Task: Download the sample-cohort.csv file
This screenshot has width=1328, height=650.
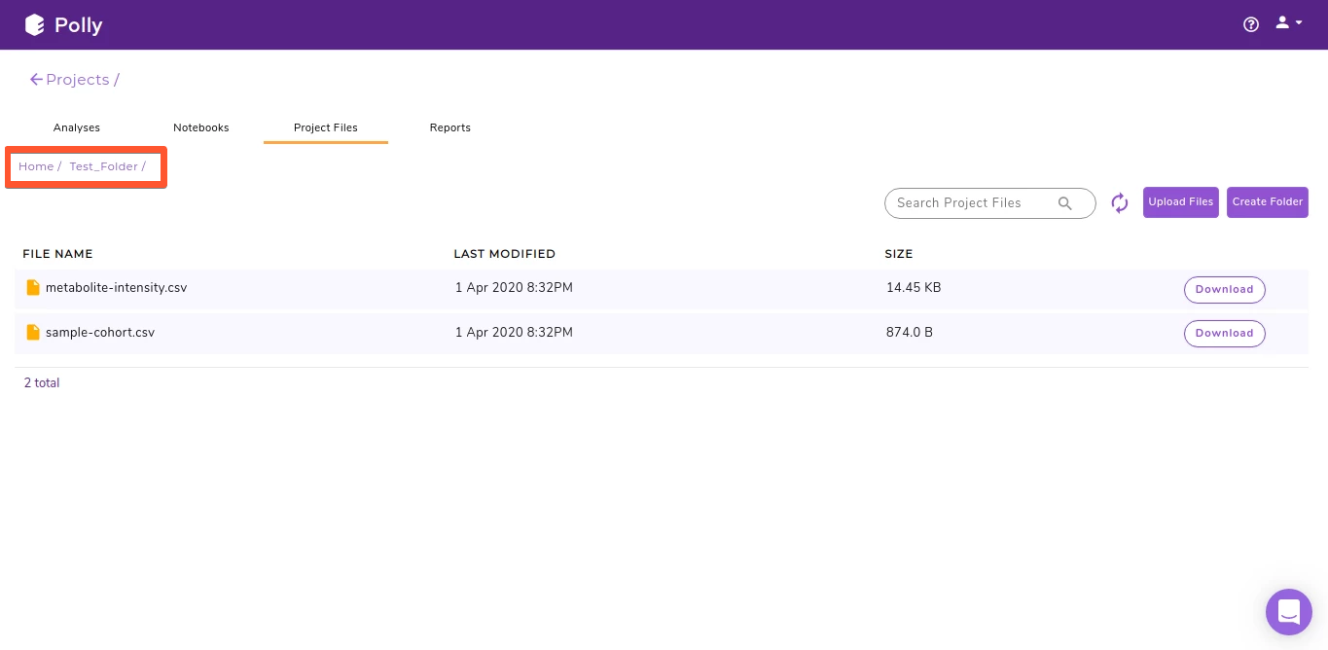Action: (1224, 333)
